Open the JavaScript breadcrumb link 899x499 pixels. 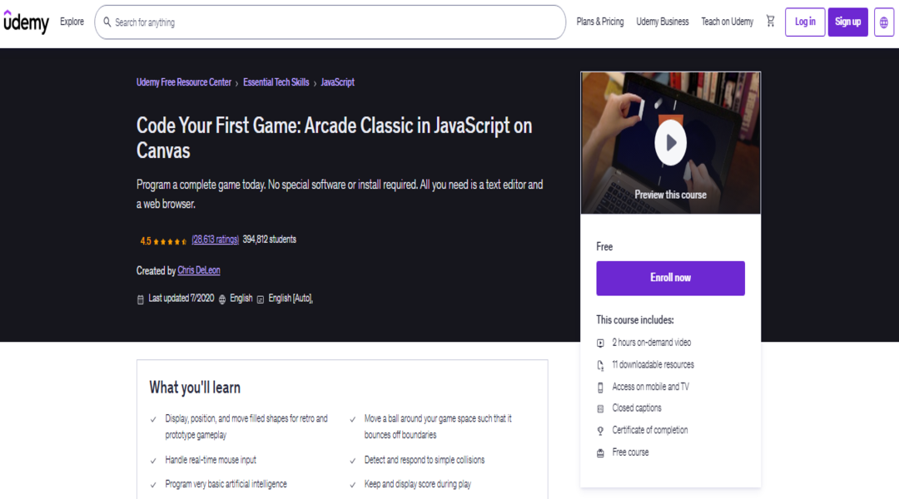337,82
